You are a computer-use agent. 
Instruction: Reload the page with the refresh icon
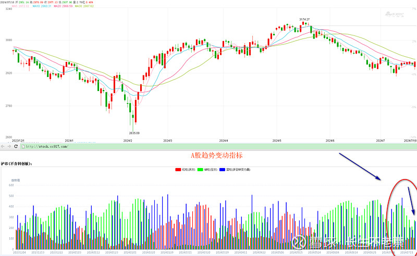(x=15, y=147)
